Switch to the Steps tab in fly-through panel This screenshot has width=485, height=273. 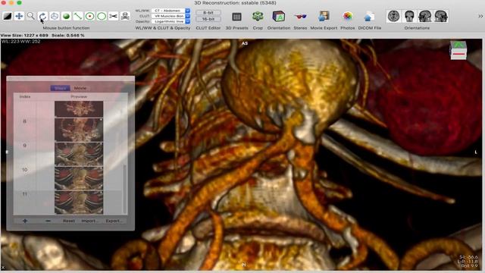[x=60, y=88]
